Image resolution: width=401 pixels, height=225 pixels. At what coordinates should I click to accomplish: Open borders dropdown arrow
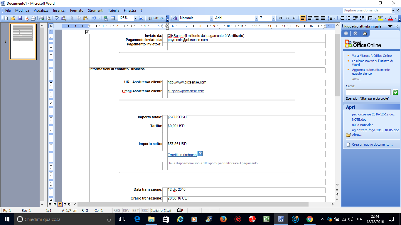pos(375,18)
